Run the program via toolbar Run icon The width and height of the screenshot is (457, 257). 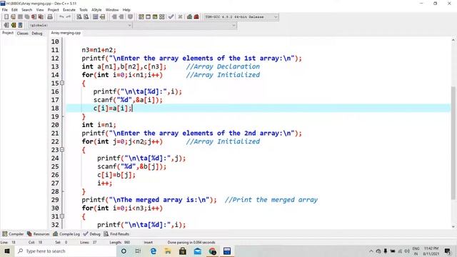click(148, 17)
